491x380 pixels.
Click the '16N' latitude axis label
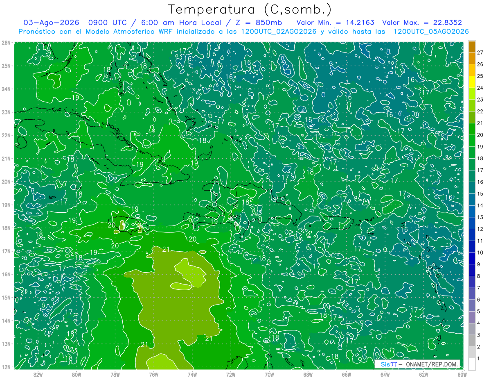6,274
